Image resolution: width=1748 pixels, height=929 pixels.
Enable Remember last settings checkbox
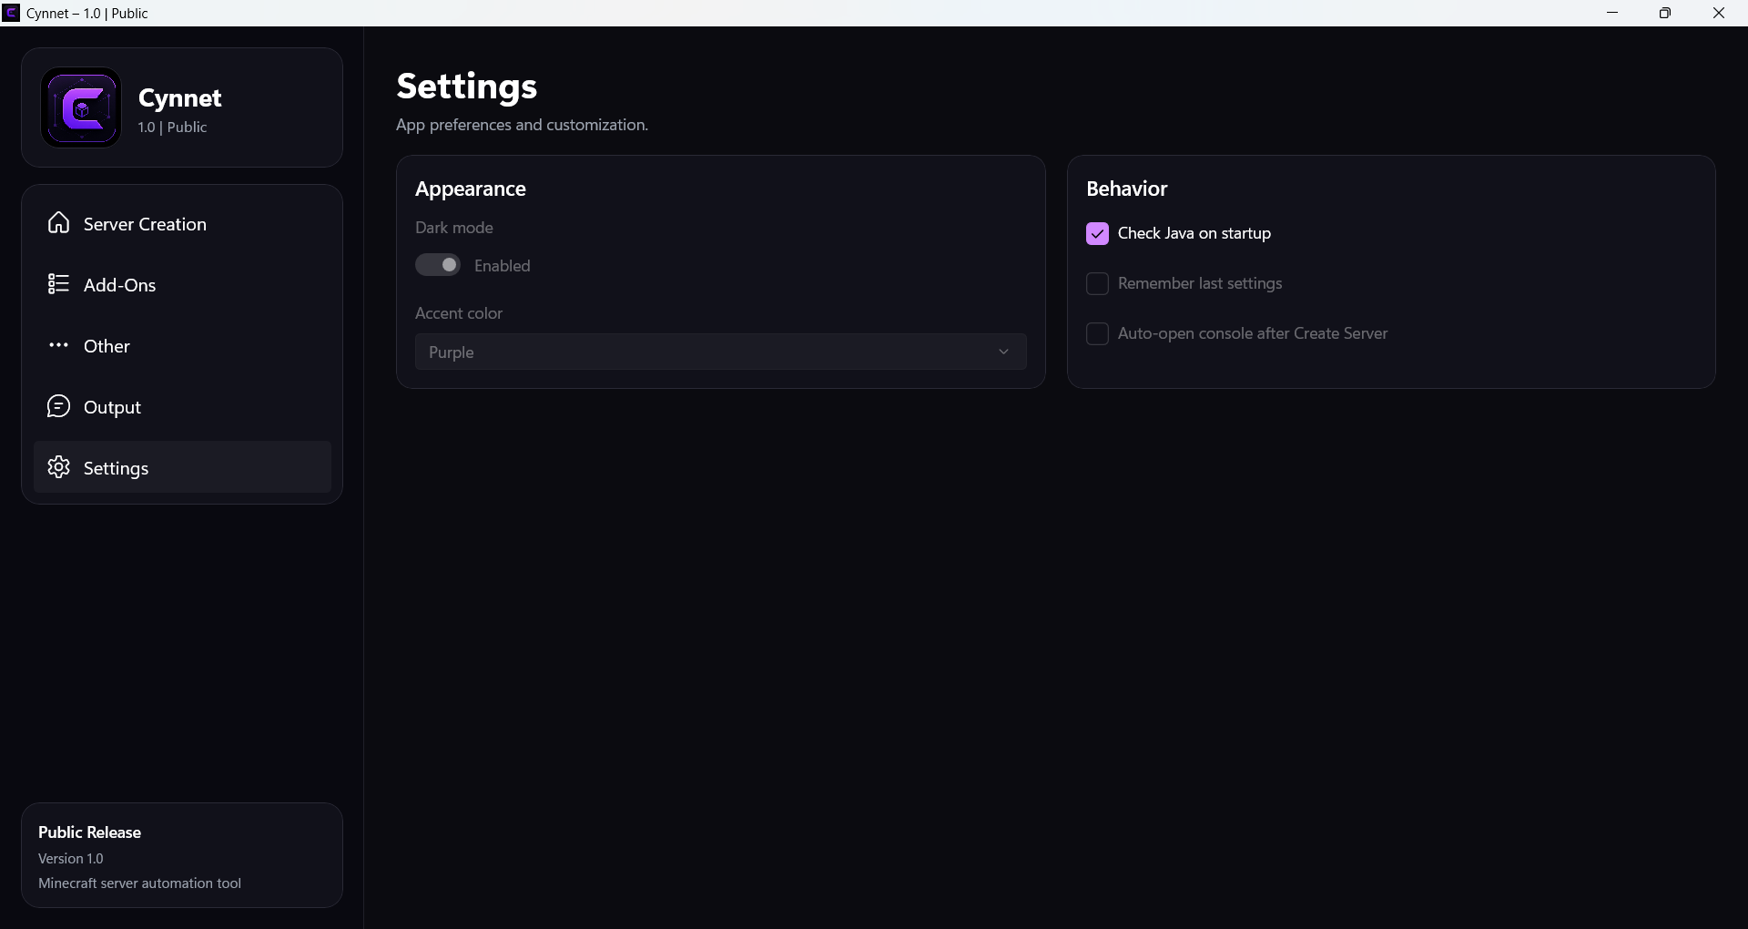(x=1097, y=284)
